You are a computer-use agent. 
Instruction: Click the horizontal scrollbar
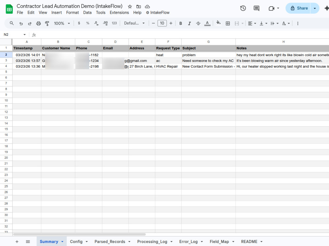point(79,234)
